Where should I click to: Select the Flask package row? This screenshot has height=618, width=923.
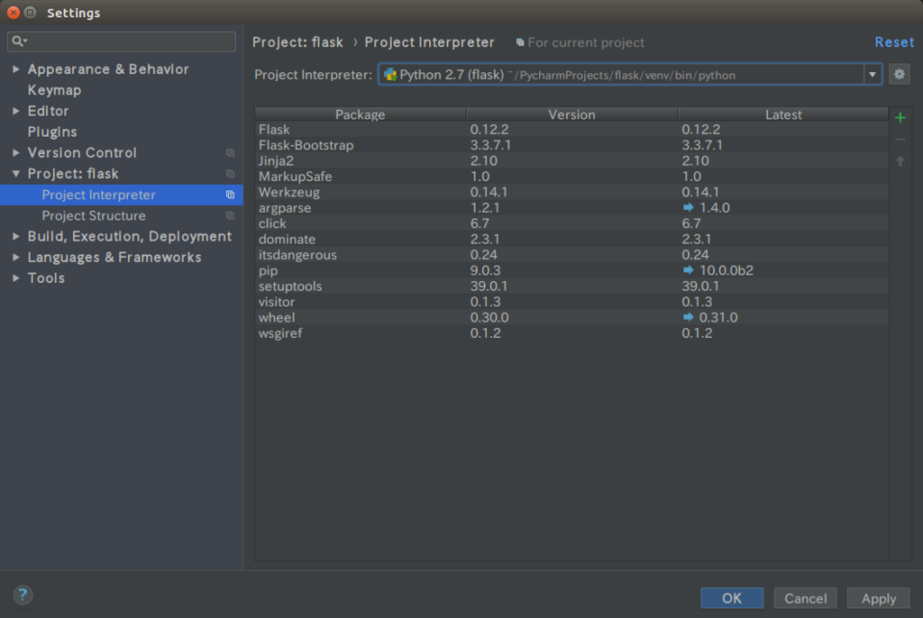click(571, 130)
